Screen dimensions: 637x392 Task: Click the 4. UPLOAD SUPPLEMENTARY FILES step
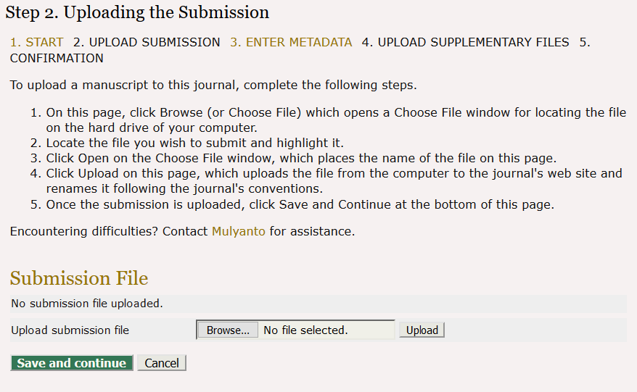[x=465, y=42]
